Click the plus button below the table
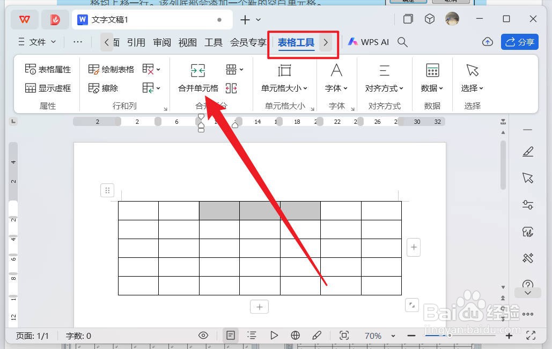 tap(259, 306)
